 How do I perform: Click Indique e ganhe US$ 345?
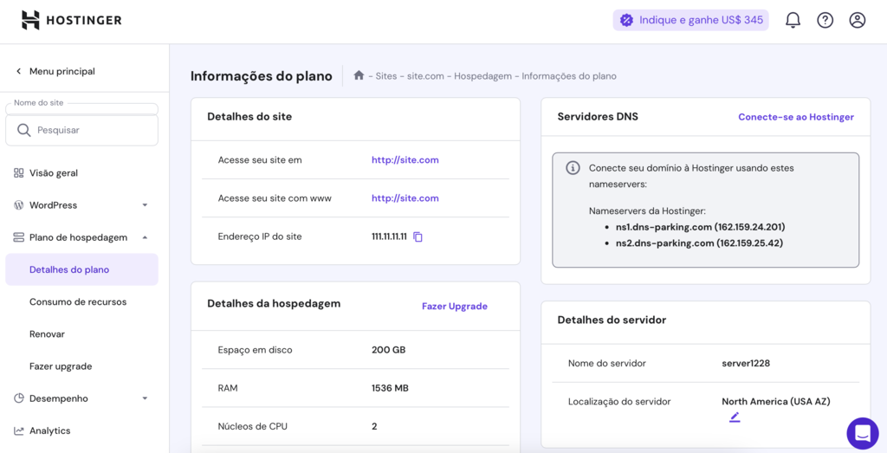pyautogui.click(x=690, y=21)
